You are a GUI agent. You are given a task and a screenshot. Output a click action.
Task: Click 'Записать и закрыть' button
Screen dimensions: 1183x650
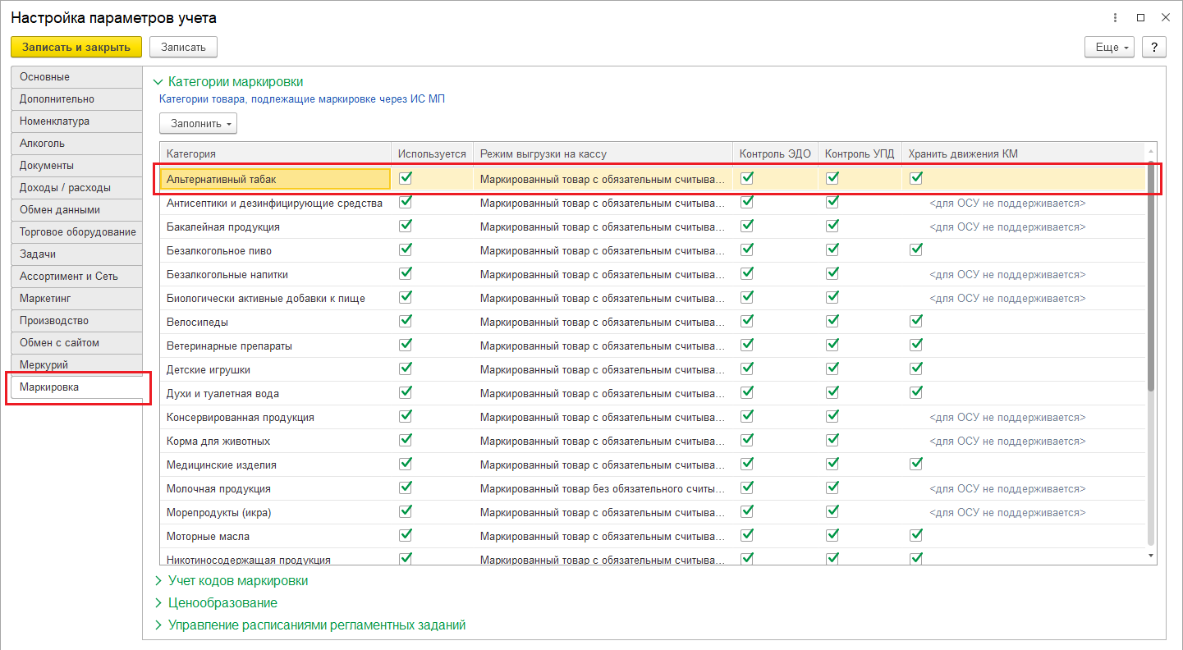pyautogui.click(x=76, y=48)
